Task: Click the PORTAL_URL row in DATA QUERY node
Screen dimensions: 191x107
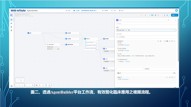Action: click(53, 47)
